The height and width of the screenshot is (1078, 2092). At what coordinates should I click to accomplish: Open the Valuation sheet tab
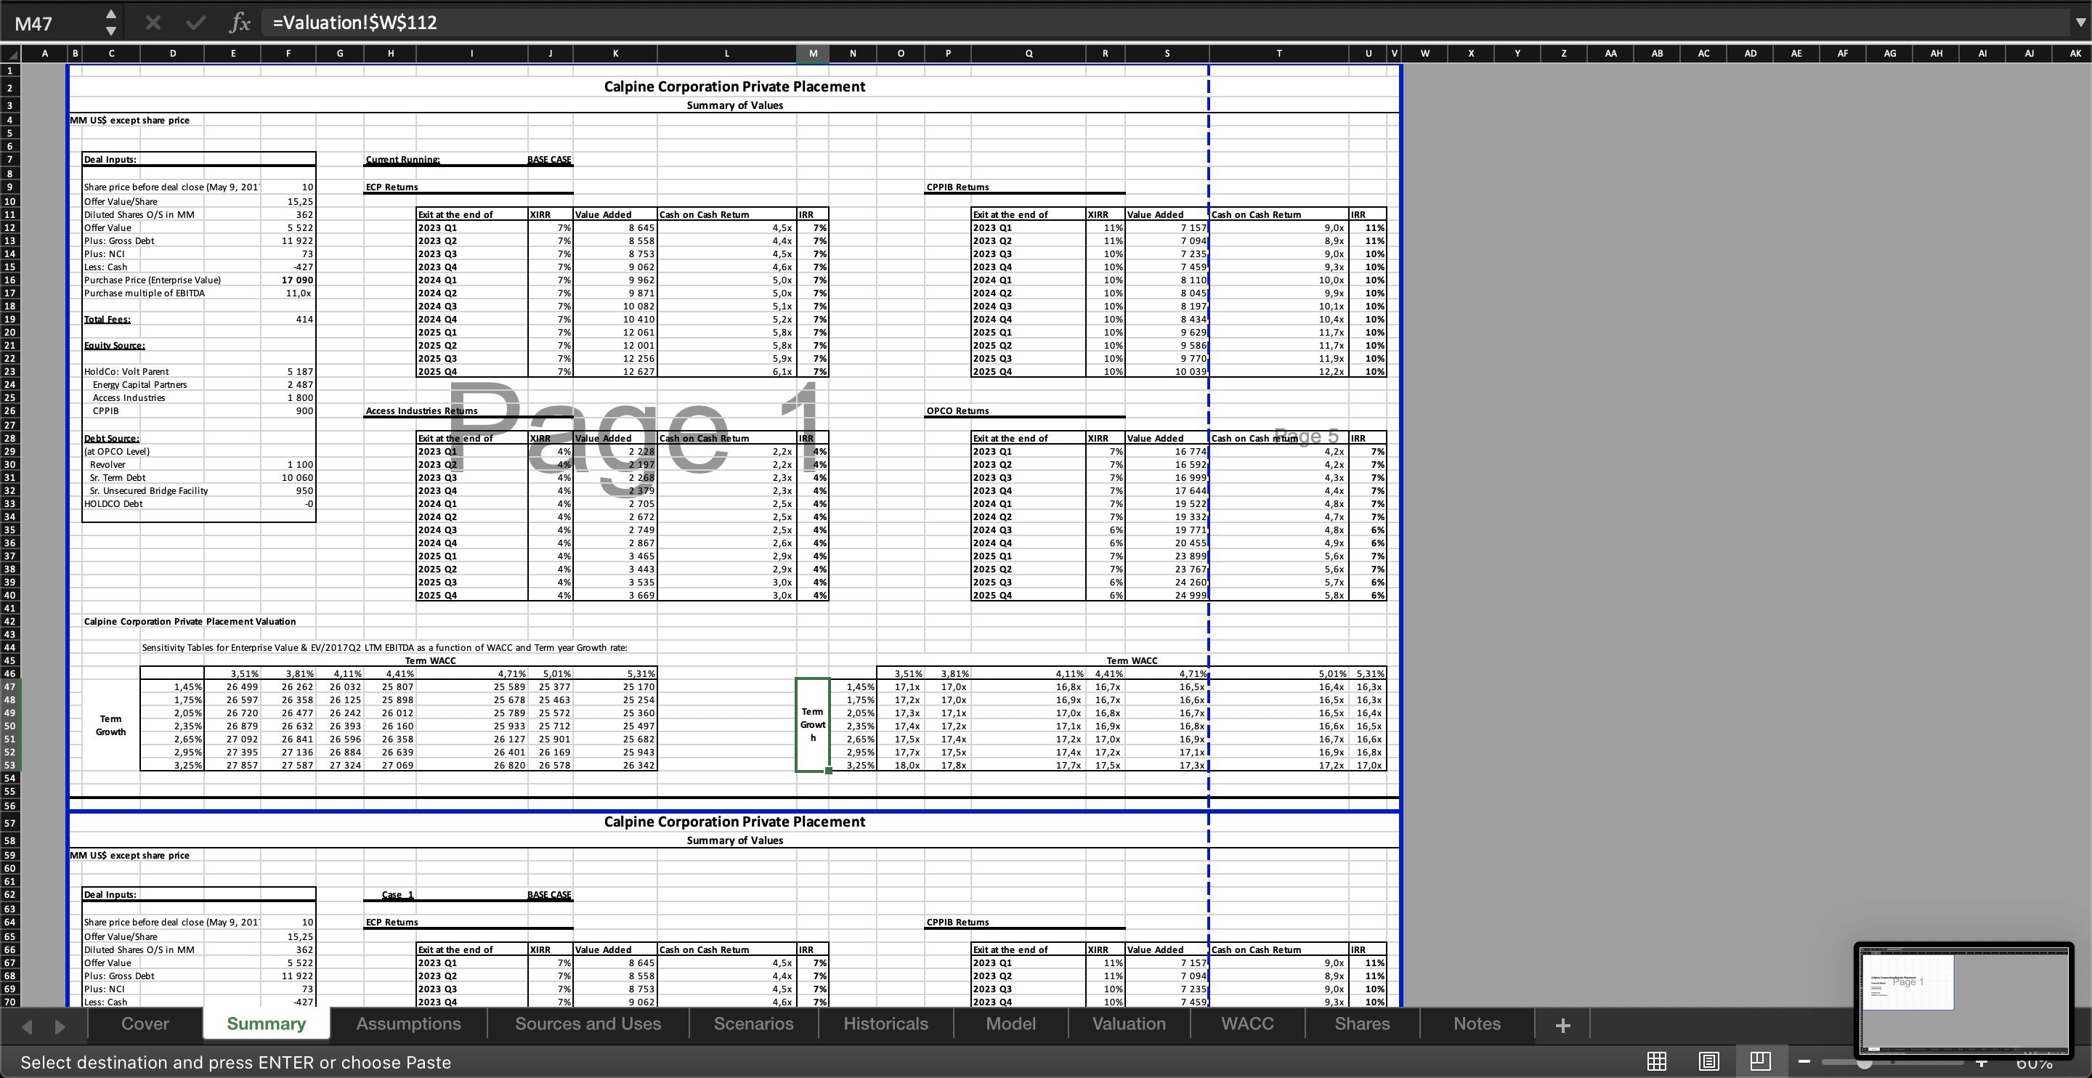[x=1129, y=1024]
